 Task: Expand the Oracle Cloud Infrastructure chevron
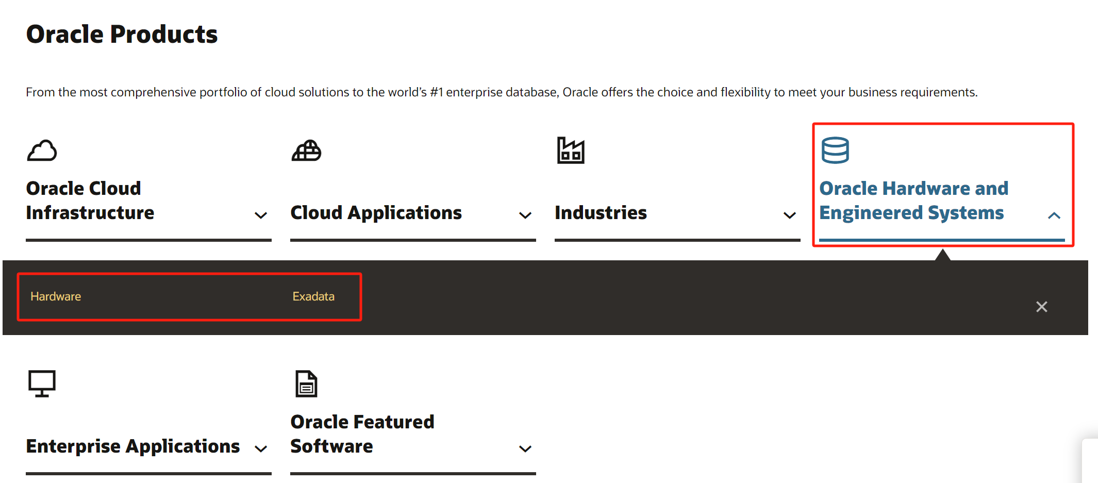(x=261, y=215)
